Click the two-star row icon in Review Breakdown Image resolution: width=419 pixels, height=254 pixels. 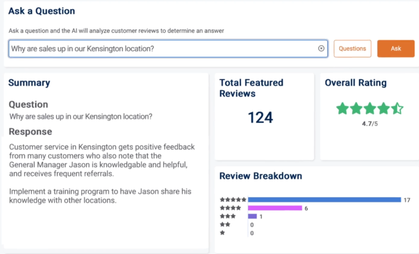225,225
